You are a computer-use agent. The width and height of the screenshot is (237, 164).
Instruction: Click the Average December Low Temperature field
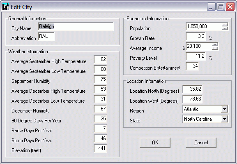pos(100,99)
